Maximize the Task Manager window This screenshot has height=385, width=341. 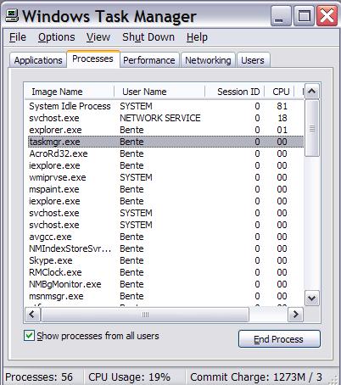coord(304,16)
